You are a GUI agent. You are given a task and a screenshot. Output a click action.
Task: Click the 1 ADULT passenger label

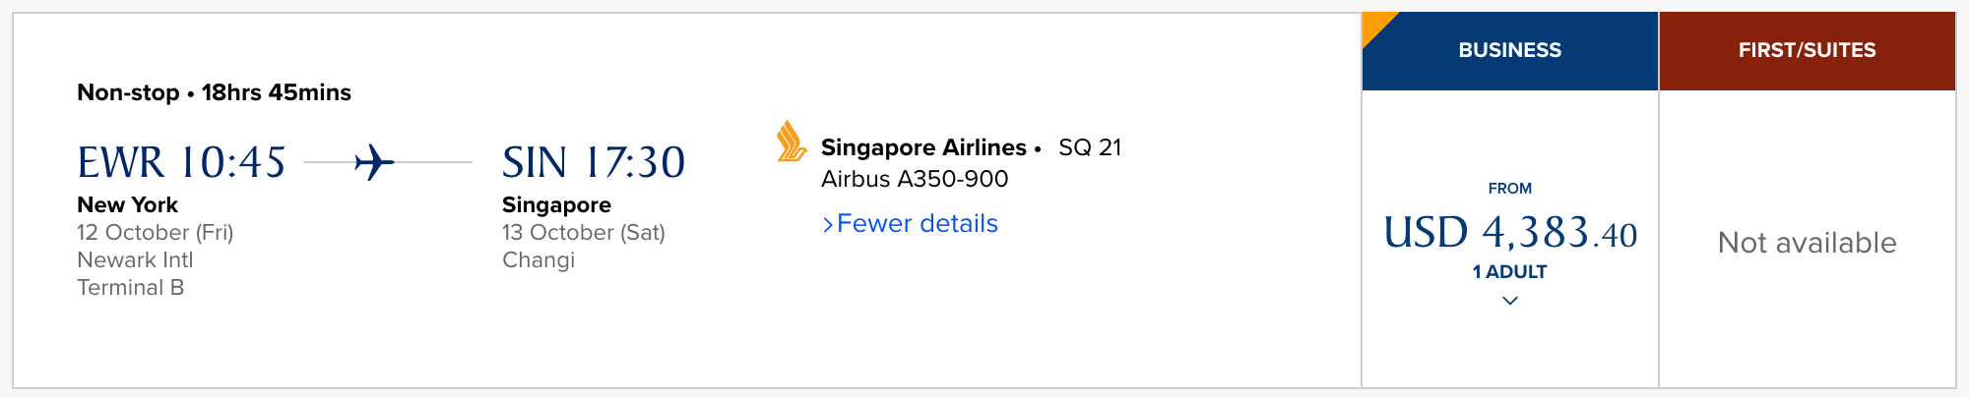point(1509,272)
